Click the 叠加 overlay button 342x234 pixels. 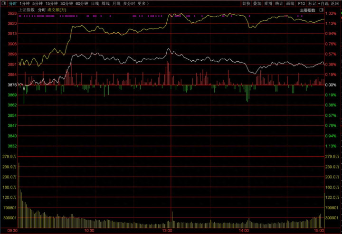pos(257,3)
